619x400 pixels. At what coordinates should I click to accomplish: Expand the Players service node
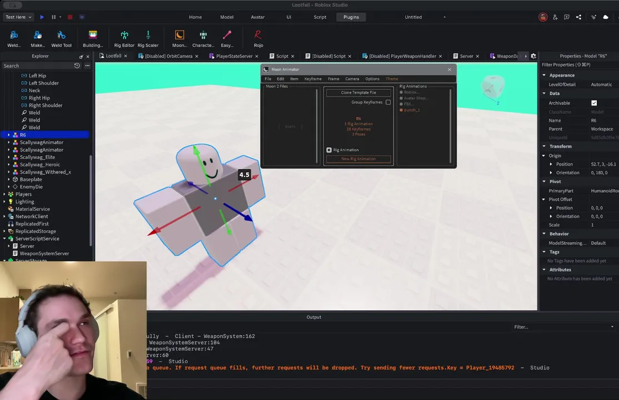4,194
